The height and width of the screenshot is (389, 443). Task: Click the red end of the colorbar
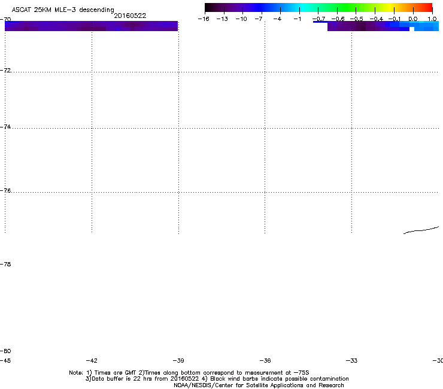(x=427, y=8)
